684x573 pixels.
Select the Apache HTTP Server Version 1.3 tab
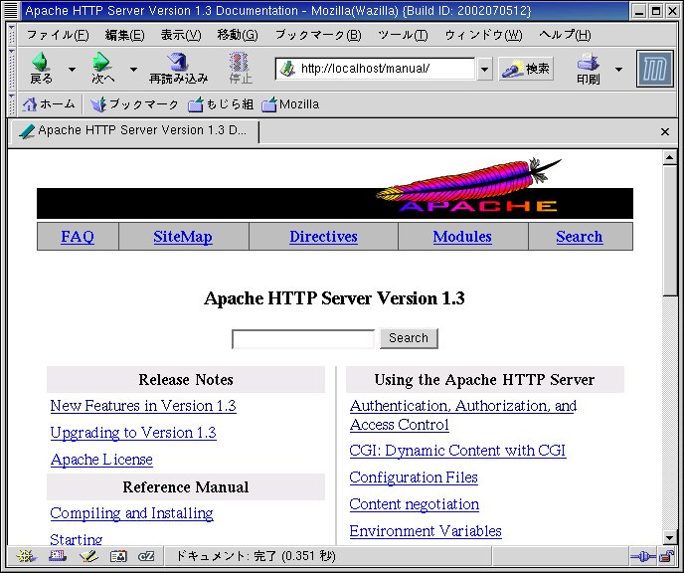134,131
